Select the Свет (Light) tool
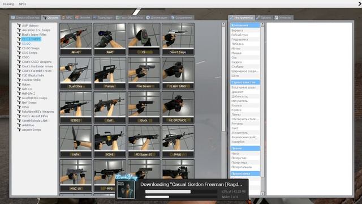 tap(245, 128)
